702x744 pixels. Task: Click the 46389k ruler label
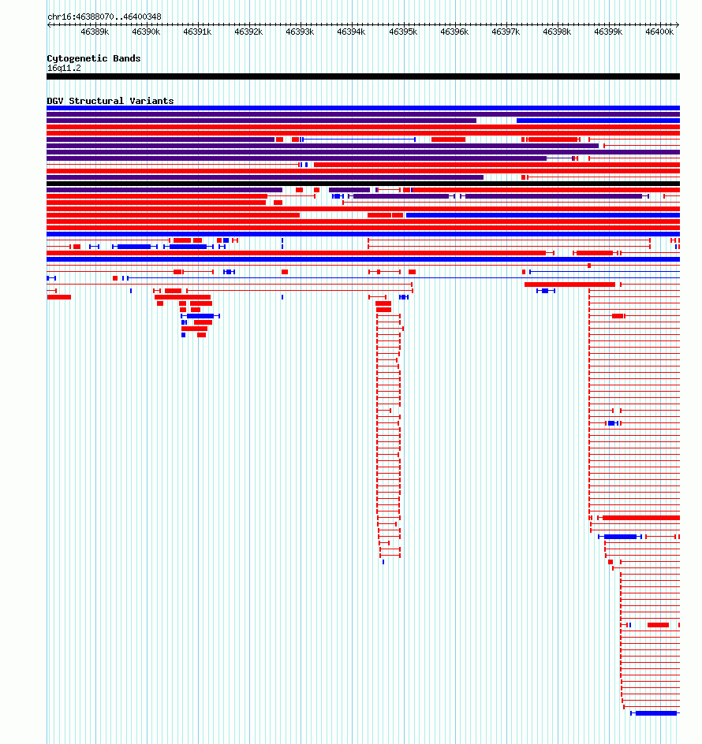point(95,32)
